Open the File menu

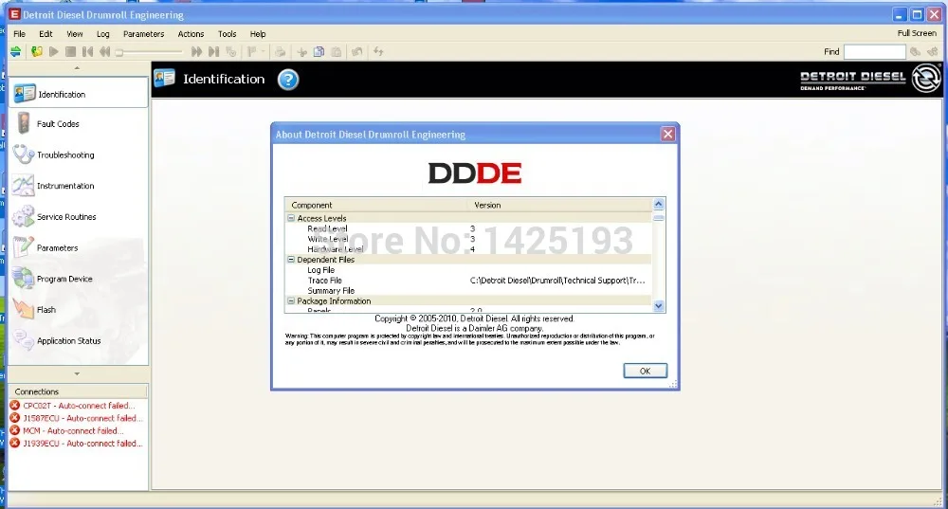[x=19, y=34]
